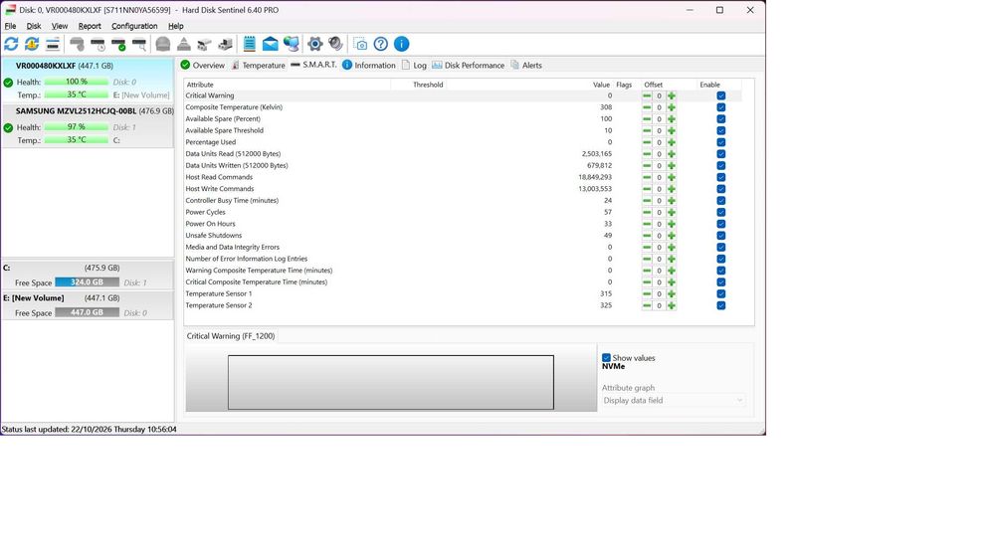Click the speaker sound alert icon
This screenshot has height=560, width=995.
[x=335, y=44]
